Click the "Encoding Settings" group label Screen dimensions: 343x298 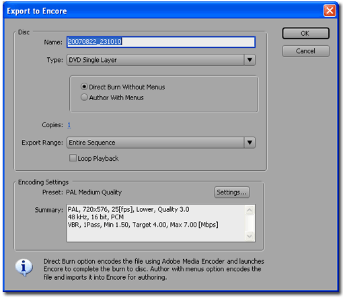[43, 182]
